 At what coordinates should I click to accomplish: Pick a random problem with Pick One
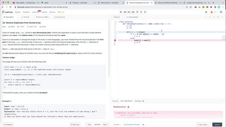pyautogui.click(x=75, y=125)
